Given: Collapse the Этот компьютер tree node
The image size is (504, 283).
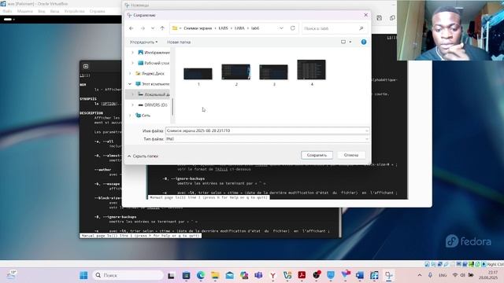Looking at the screenshot, I should point(130,84).
